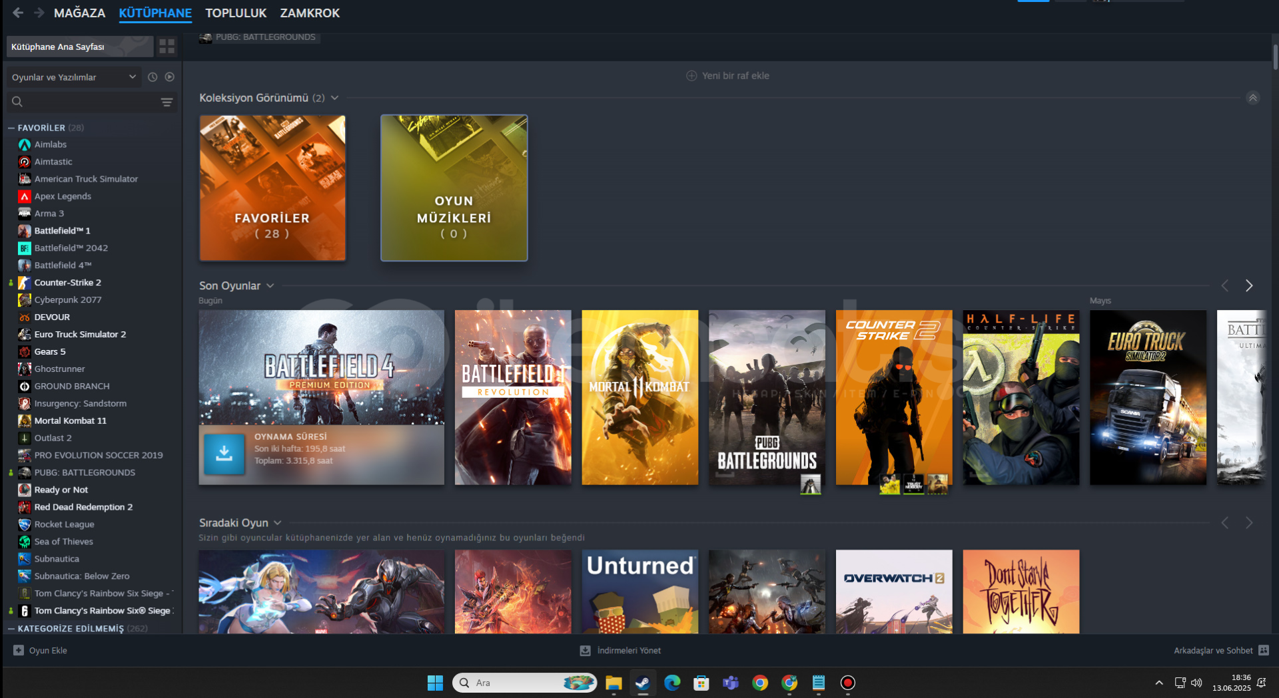Screen dimensions: 1279x698
Task: Open Microsoft Store from taskbar
Action: [x=701, y=683]
